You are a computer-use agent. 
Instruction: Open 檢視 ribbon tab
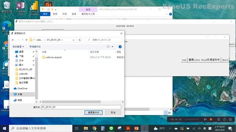click(74, 14)
